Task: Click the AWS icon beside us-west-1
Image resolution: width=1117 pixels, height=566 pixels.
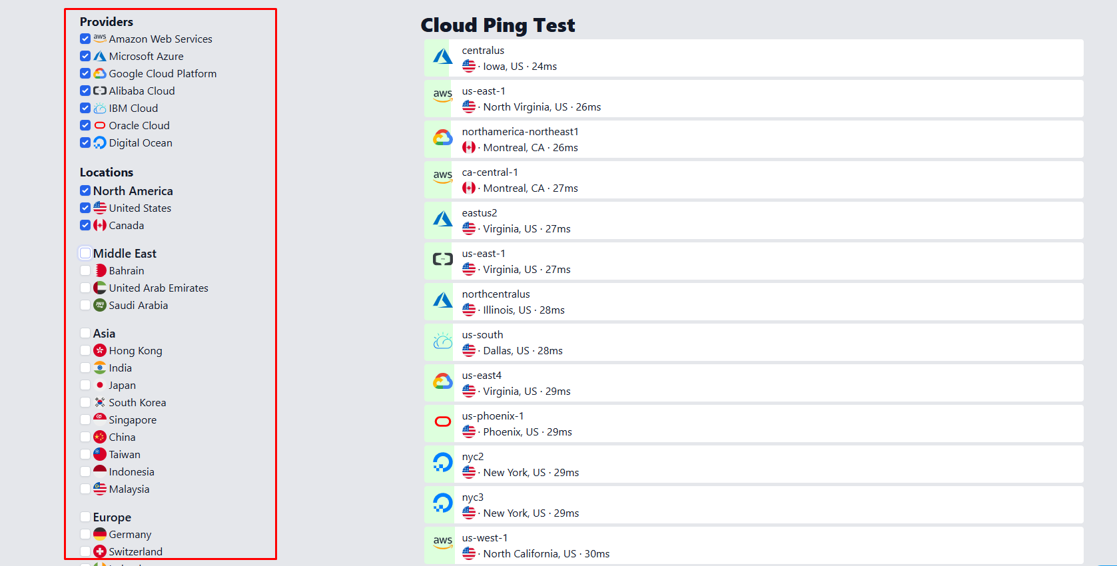Action: tap(443, 542)
